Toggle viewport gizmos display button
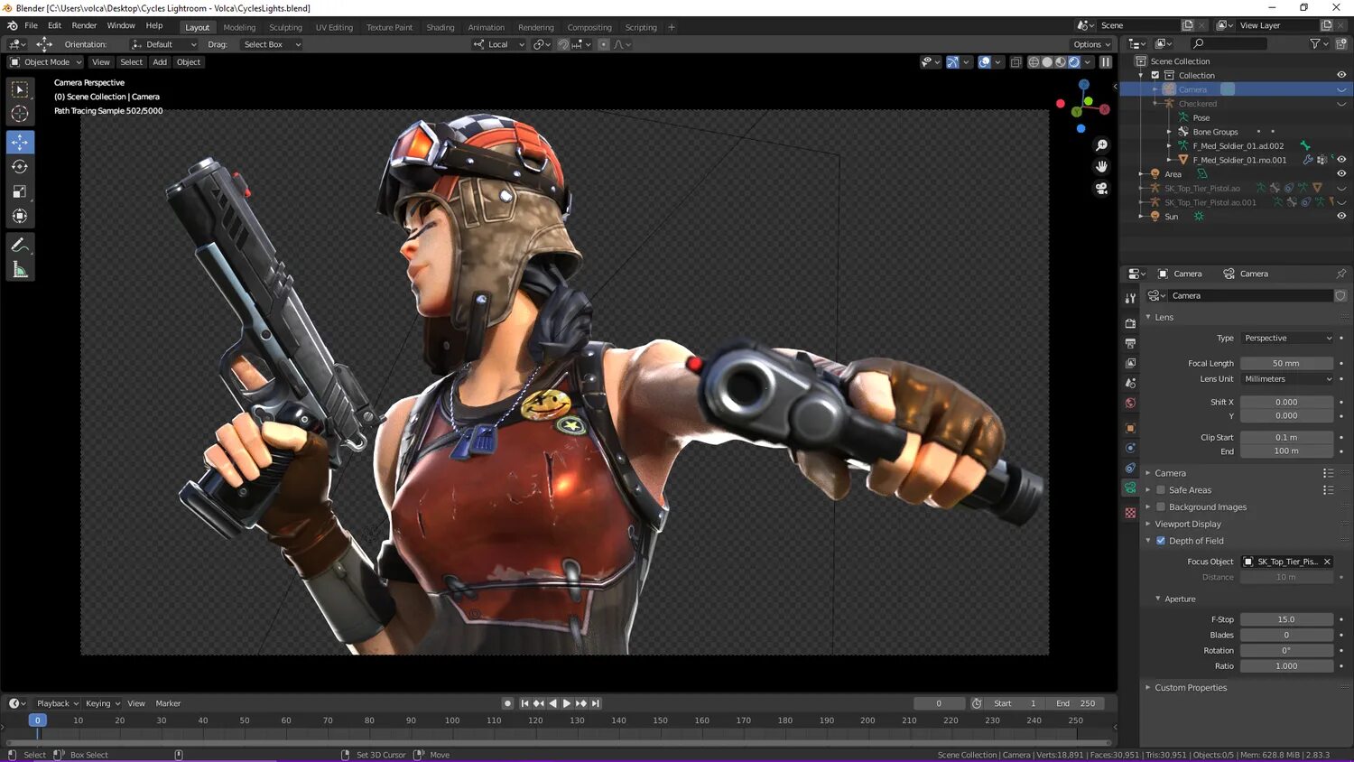 pos(952,62)
